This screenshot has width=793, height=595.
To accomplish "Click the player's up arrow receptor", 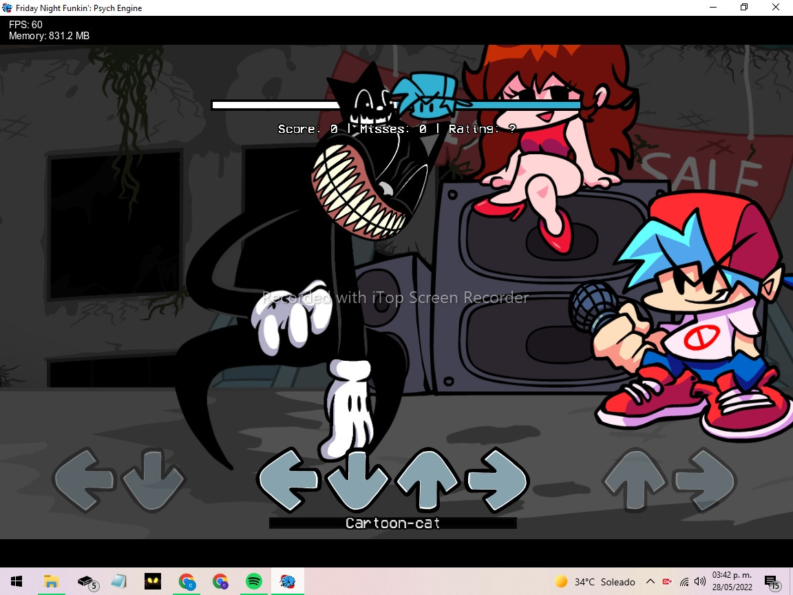I will pos(634,480).
